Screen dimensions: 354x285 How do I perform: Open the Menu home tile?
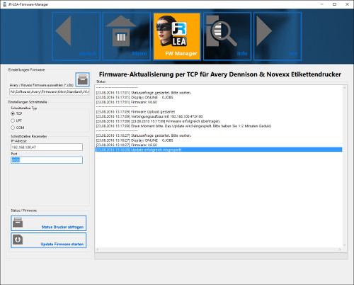tap(126, 36)
